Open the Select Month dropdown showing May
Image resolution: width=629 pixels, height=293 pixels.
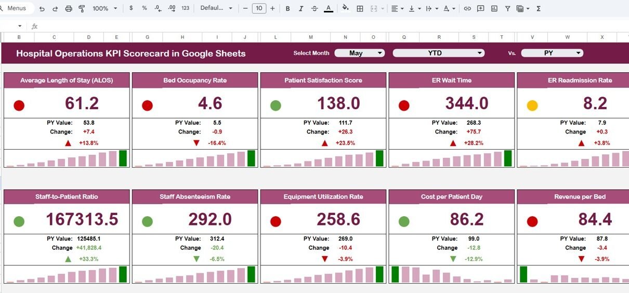[x=359, y=53]
